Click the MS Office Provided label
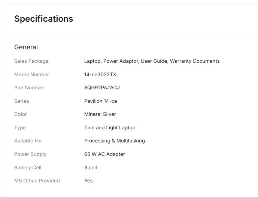Image resolution: width=258 pixels, height=197 pixels. (37, 181)
